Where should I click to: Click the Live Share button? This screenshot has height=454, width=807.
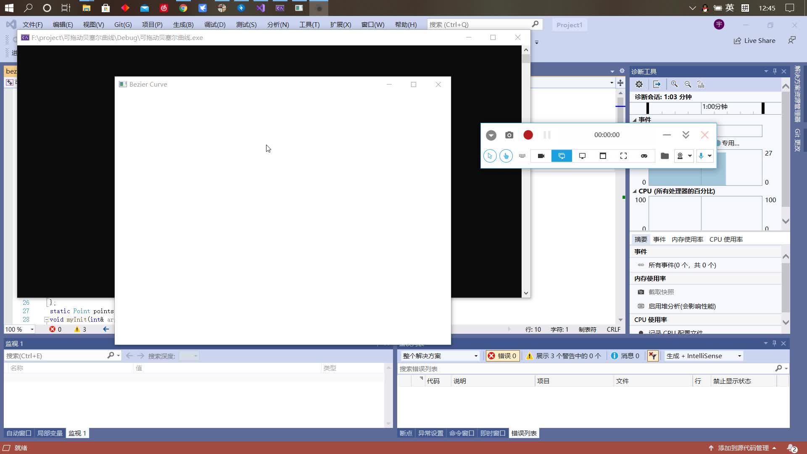[754, 40]
